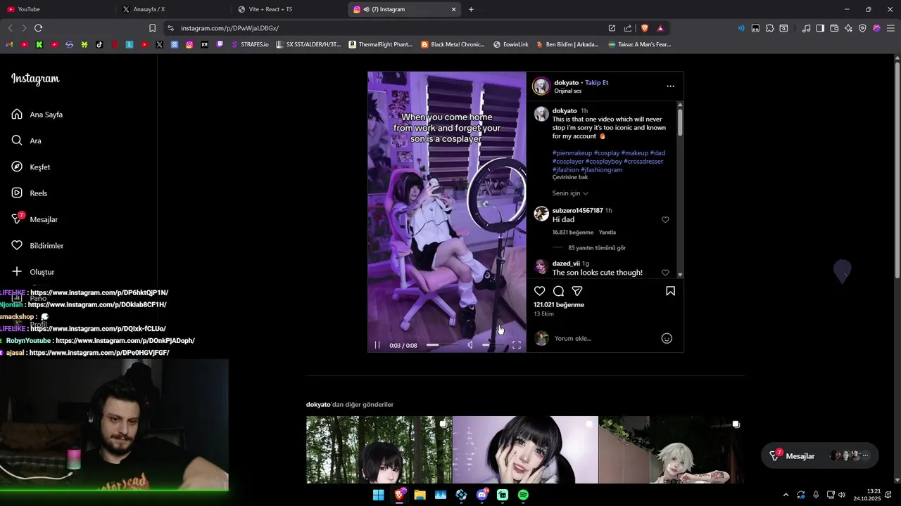Open the post's three-dot options menu
The image size is (901, 506).
click(x=670, y=86)
